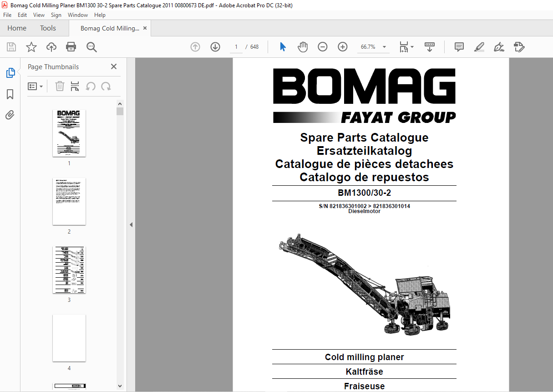Click the serial number line "S/N 821836301002"

(x=343, y=206)
